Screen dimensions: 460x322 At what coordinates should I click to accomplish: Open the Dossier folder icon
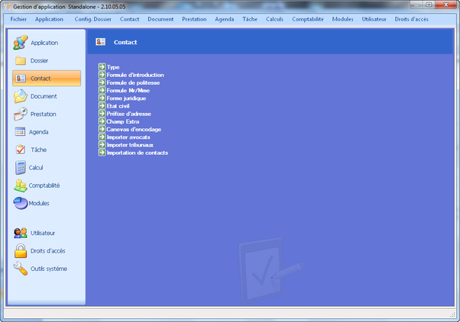(x=21, y=60)
